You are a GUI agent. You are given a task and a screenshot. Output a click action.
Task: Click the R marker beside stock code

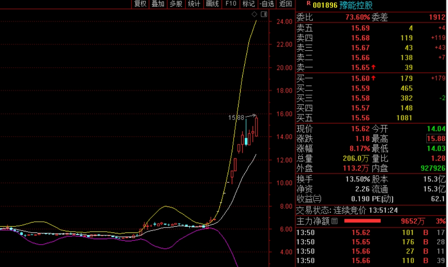click(x=309, y=3)
